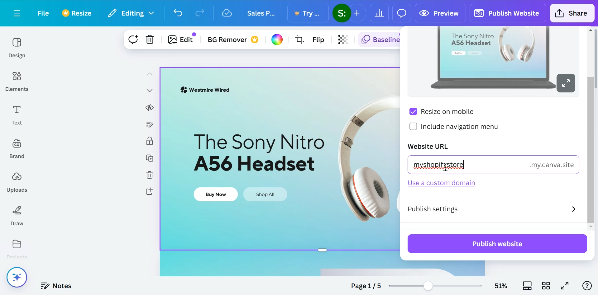Click Edit image in toolbar
598x295 pixels.
point(181,40)
